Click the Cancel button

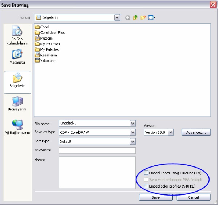(x=194, y=197)
